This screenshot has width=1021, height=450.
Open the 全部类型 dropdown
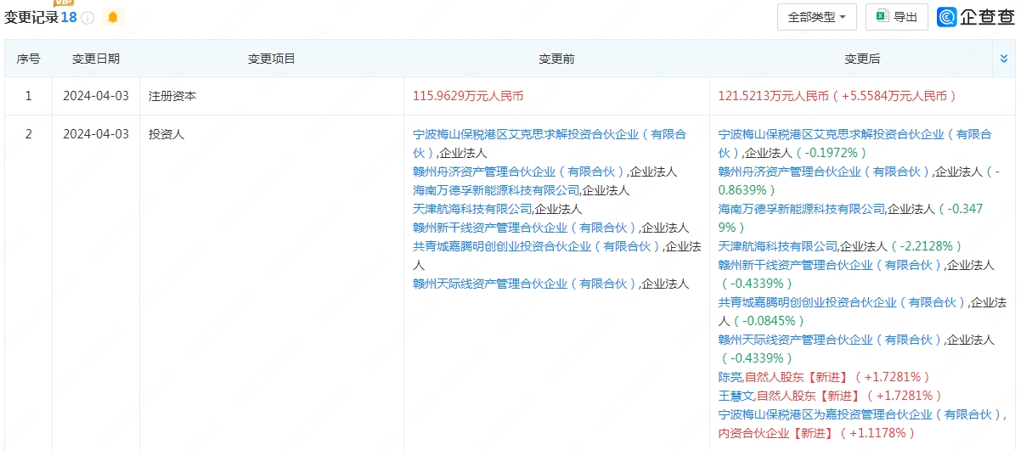click(817, 17)
